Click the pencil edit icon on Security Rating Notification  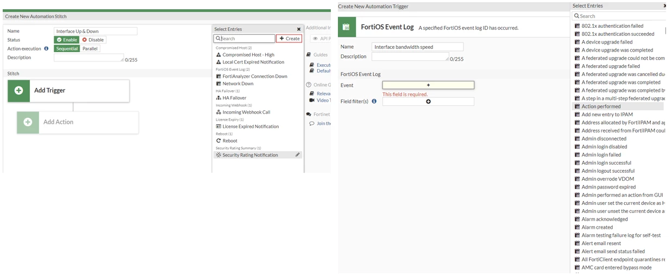pyautogui.click(x=298, y=155)
